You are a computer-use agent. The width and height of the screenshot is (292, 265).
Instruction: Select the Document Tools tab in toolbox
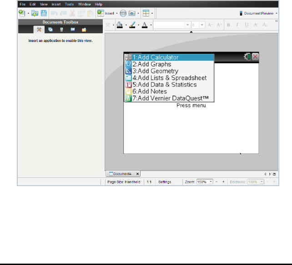(x=39, y=30)
